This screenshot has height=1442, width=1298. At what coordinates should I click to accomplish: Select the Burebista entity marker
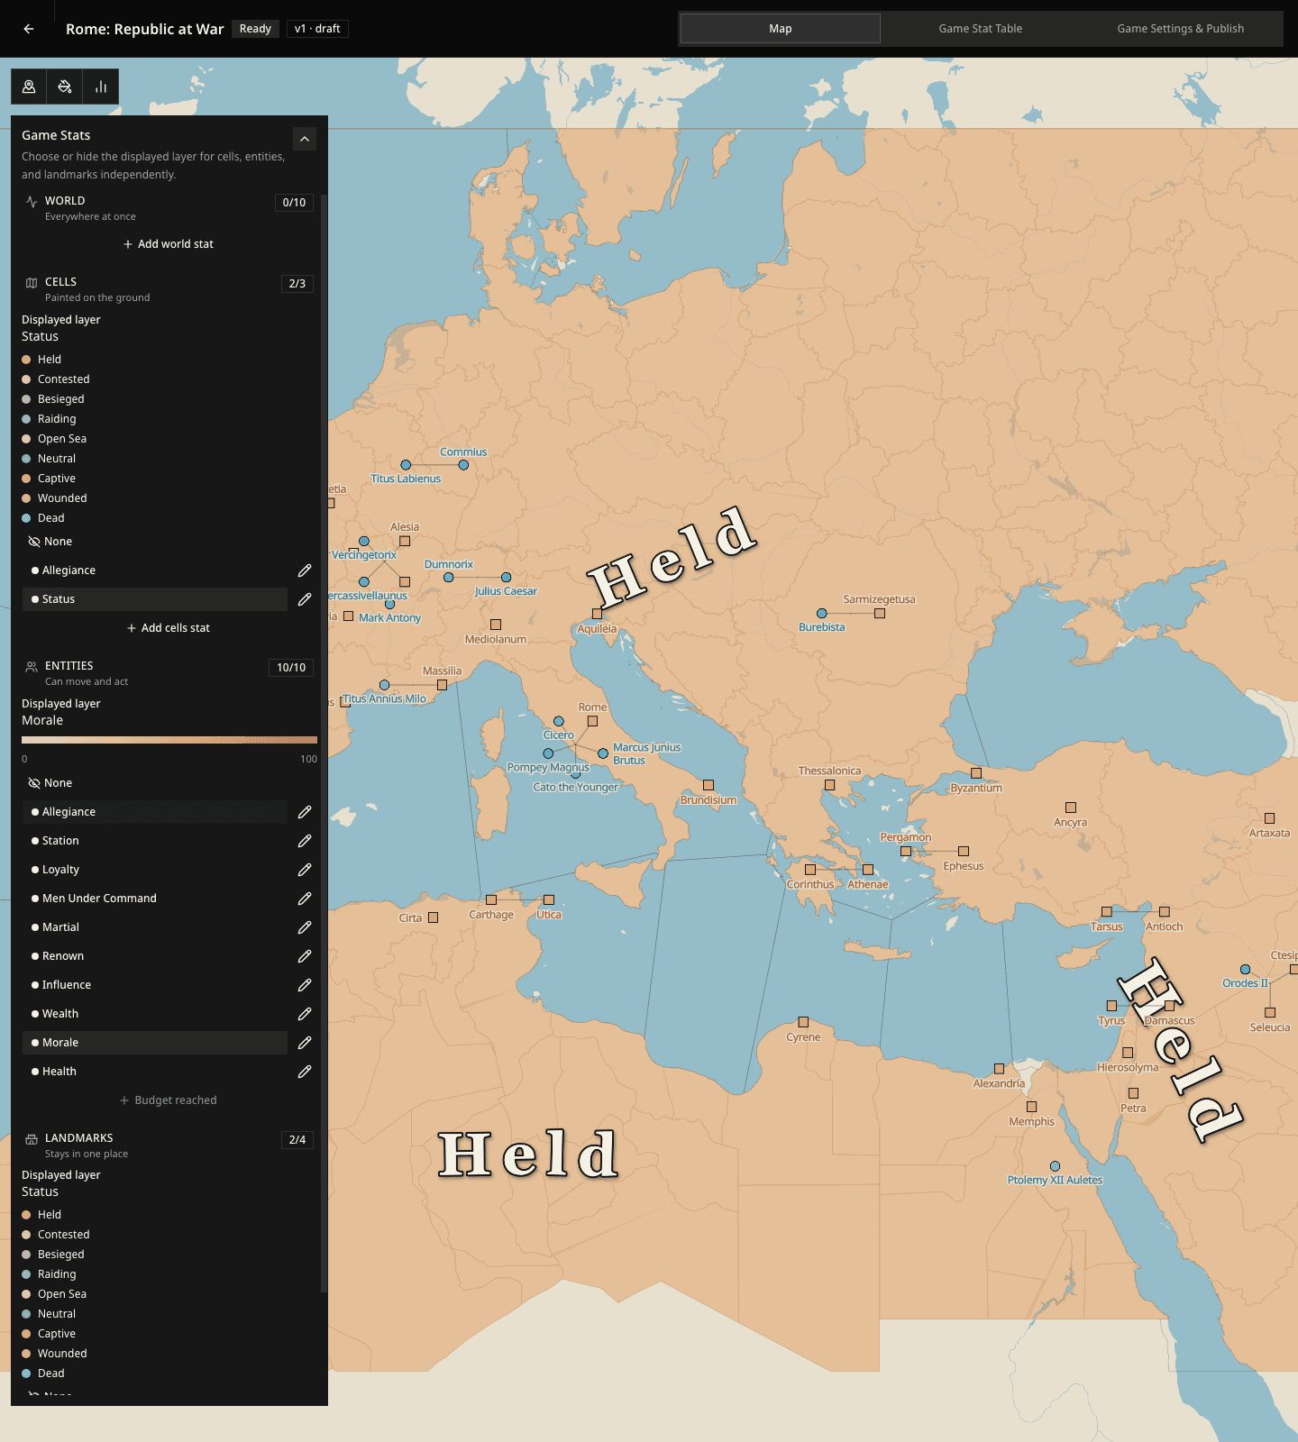tap(822, 614)
